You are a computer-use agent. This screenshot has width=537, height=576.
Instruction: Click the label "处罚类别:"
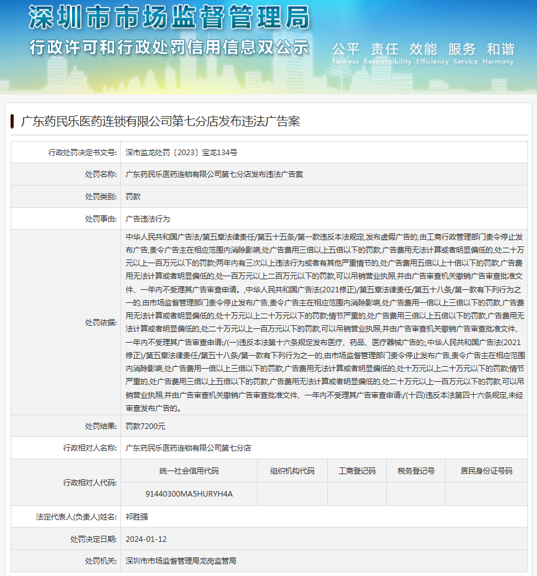(x=101, y=197)
